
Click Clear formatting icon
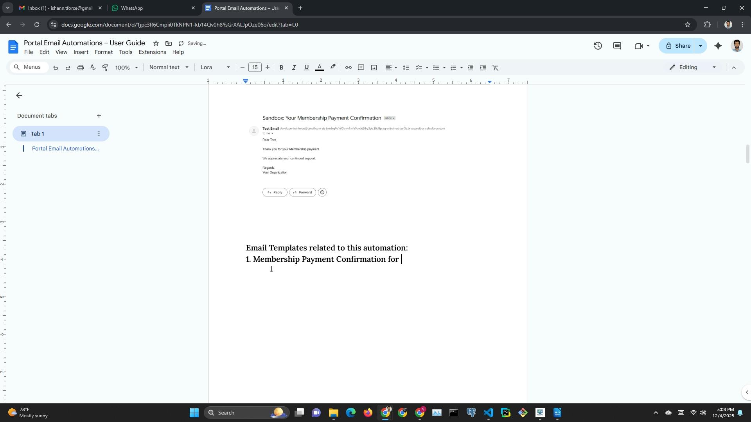tap(496, 68)
